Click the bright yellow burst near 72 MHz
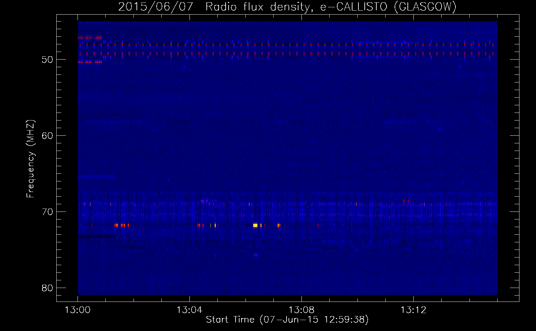This screenshot has height=331, width=536. pos(255,225)
